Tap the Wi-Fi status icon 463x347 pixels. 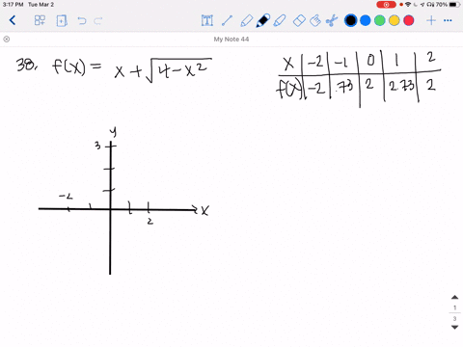(408, 5)
